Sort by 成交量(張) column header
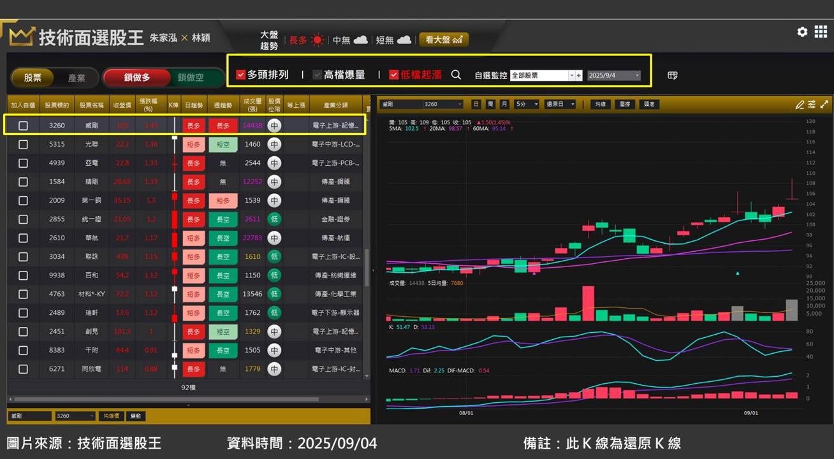 [252, 105]
